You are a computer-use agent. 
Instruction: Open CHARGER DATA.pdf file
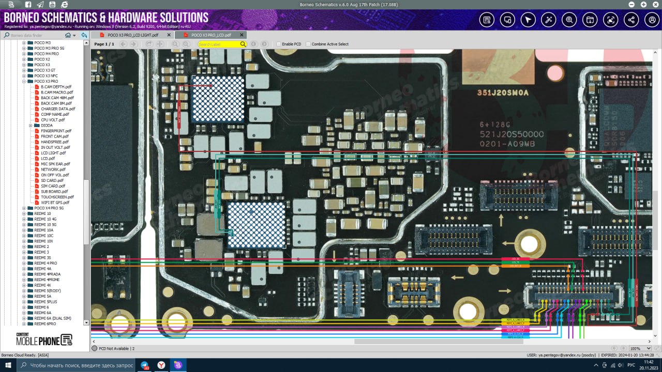58,109
